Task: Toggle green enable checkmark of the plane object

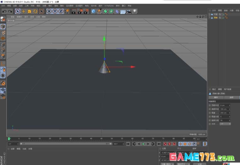Action: coord(224,14)
